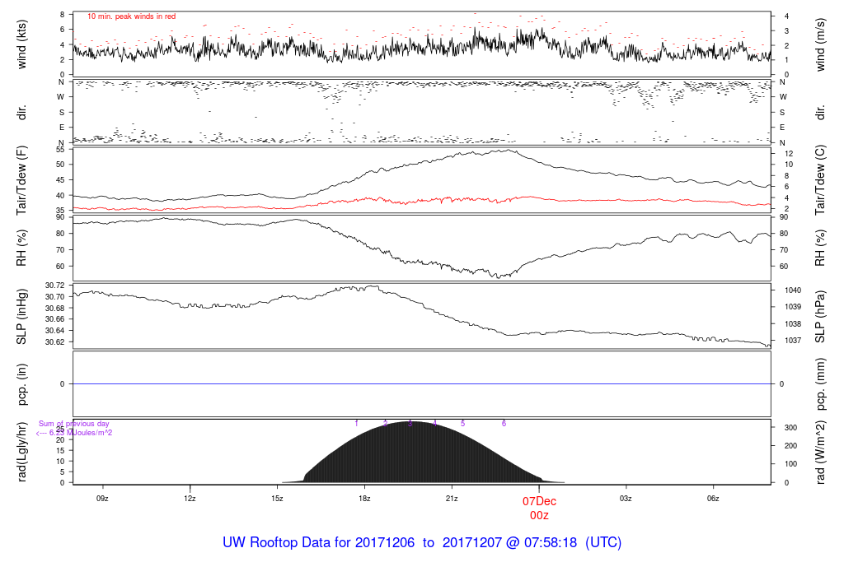The height and width of the screenshot is (576, 844).
Task: Click the 1038 hPa tick value
Action: pyautogui.click(x=793, y=324)
